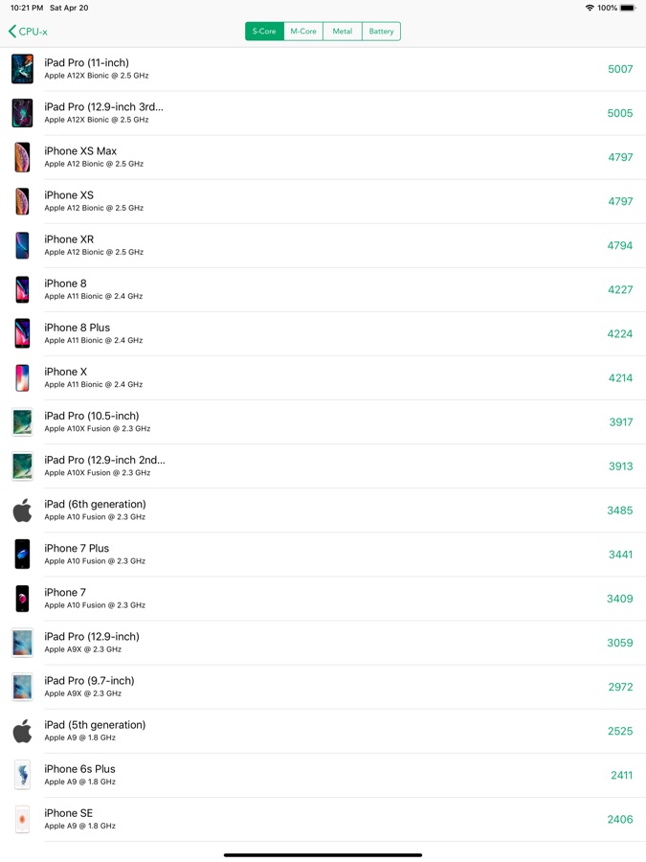Tap Apple logo for iPad (5th generation)
This screenshot has width=646, height=862.
pyautogui.click(x=22, y=731)
